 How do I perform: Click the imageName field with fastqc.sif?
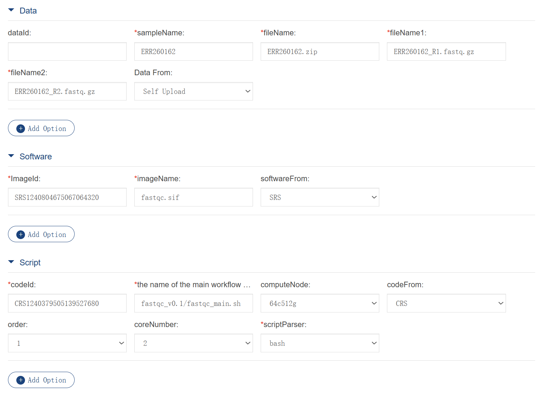pyautogui.click(x=194, y=197)
